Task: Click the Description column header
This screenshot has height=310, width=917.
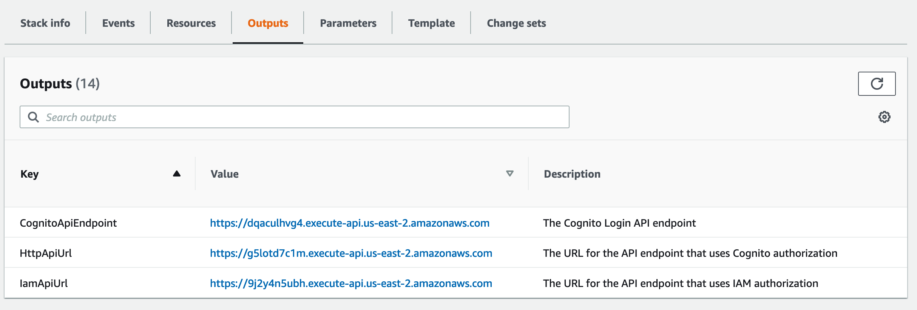Action: [572, 174]
